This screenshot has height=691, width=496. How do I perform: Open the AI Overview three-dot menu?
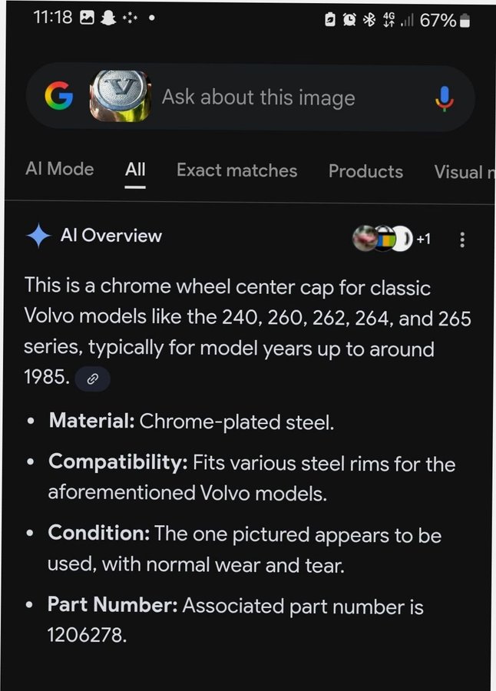point(461,240)
